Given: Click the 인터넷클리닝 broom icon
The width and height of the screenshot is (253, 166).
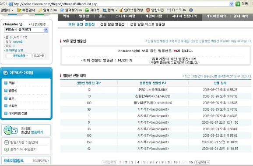Looking at the screenshot, I should (x=121, y=10).
